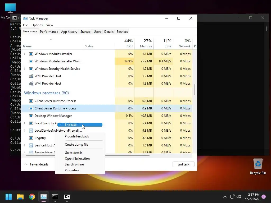Click the End task button
The height and width of the screenshot is (203, 271).
pos(183,164)
